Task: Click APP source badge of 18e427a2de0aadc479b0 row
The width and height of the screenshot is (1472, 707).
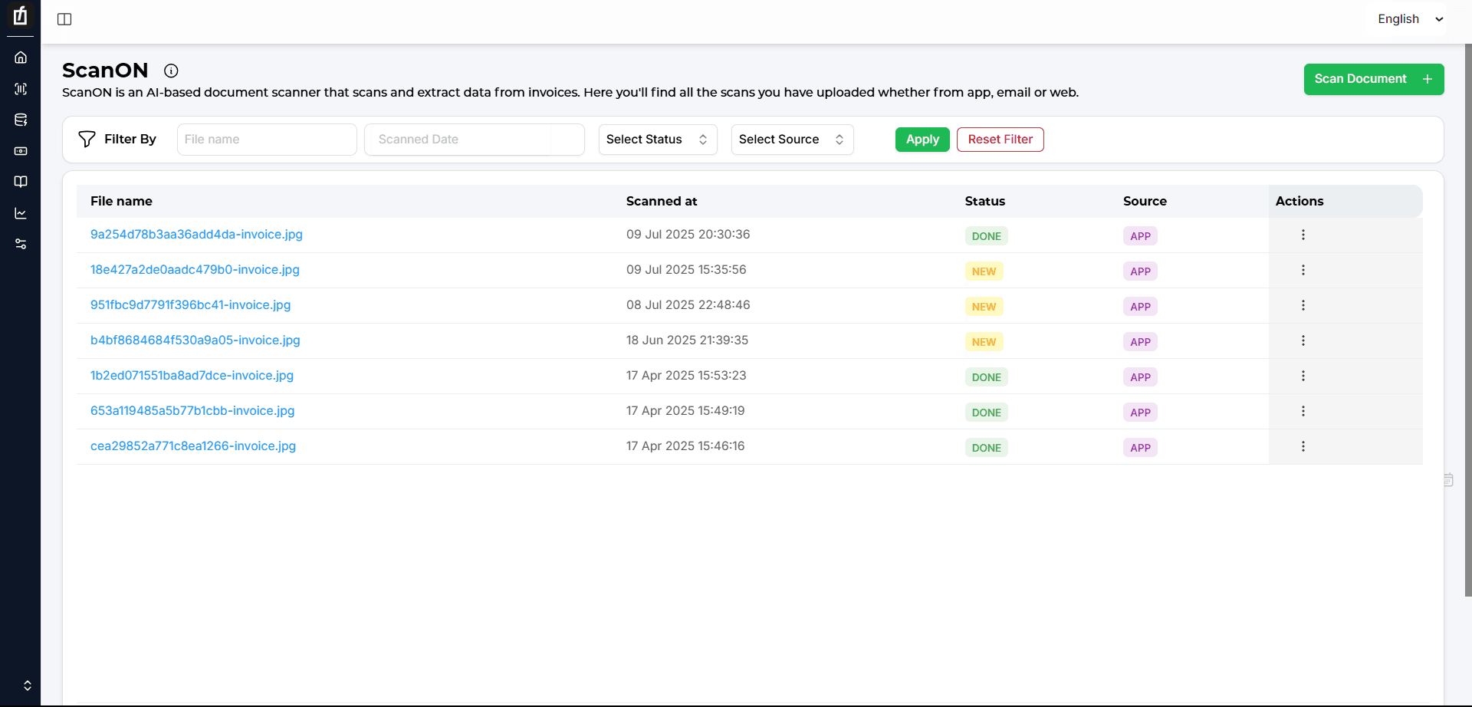Action: pos(1140,271)
